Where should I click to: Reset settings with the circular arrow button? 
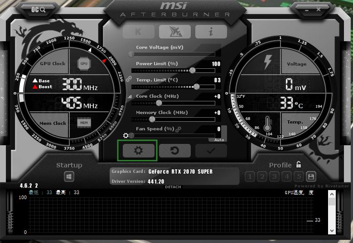pyautogui.click(x=175, y=151)
